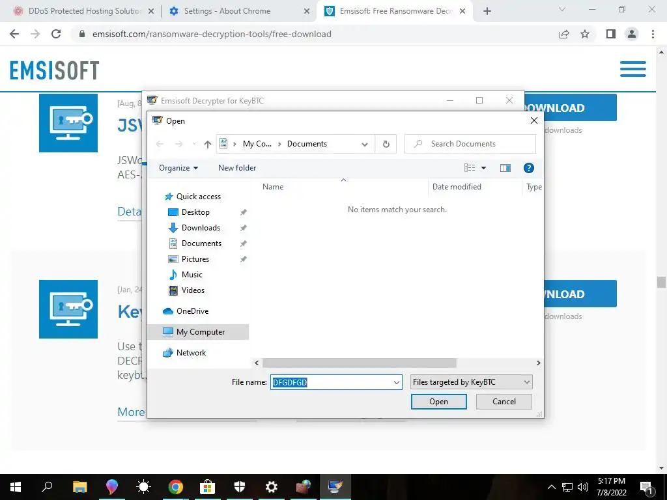Open Chrome three-dot menu
The image size is (667, 500).
click(x=653, y=34)
